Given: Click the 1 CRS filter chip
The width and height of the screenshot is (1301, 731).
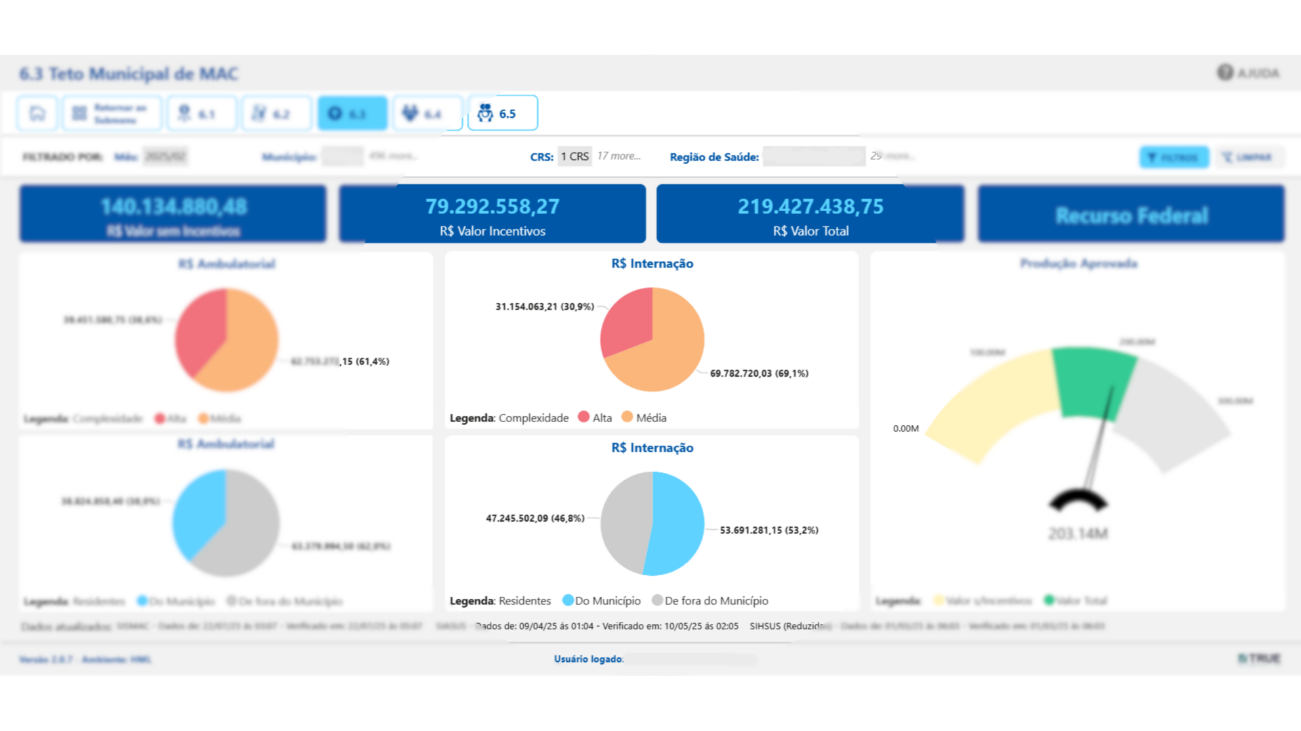Looking at the screenshot, I should pyautogui.click(x=575, y=156).
